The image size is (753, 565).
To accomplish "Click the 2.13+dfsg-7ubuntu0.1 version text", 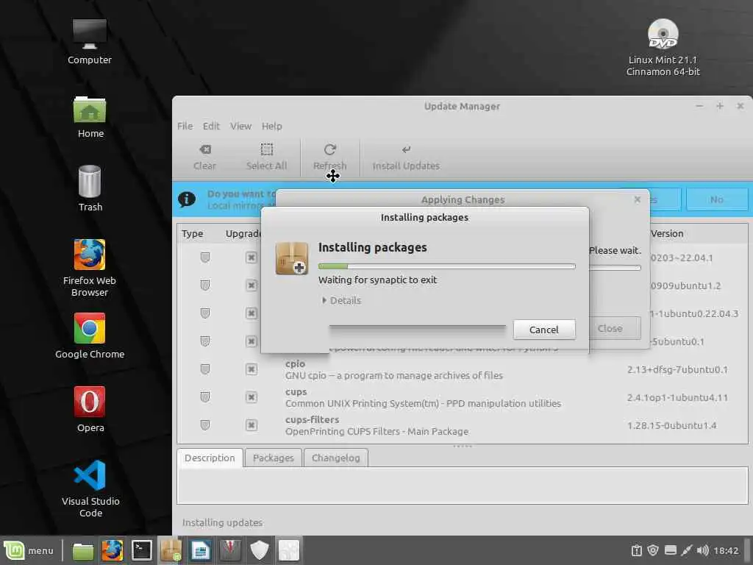I will pos(677,369).
